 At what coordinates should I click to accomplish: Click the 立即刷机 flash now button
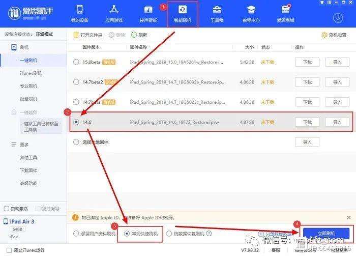[x=327, y=233]
